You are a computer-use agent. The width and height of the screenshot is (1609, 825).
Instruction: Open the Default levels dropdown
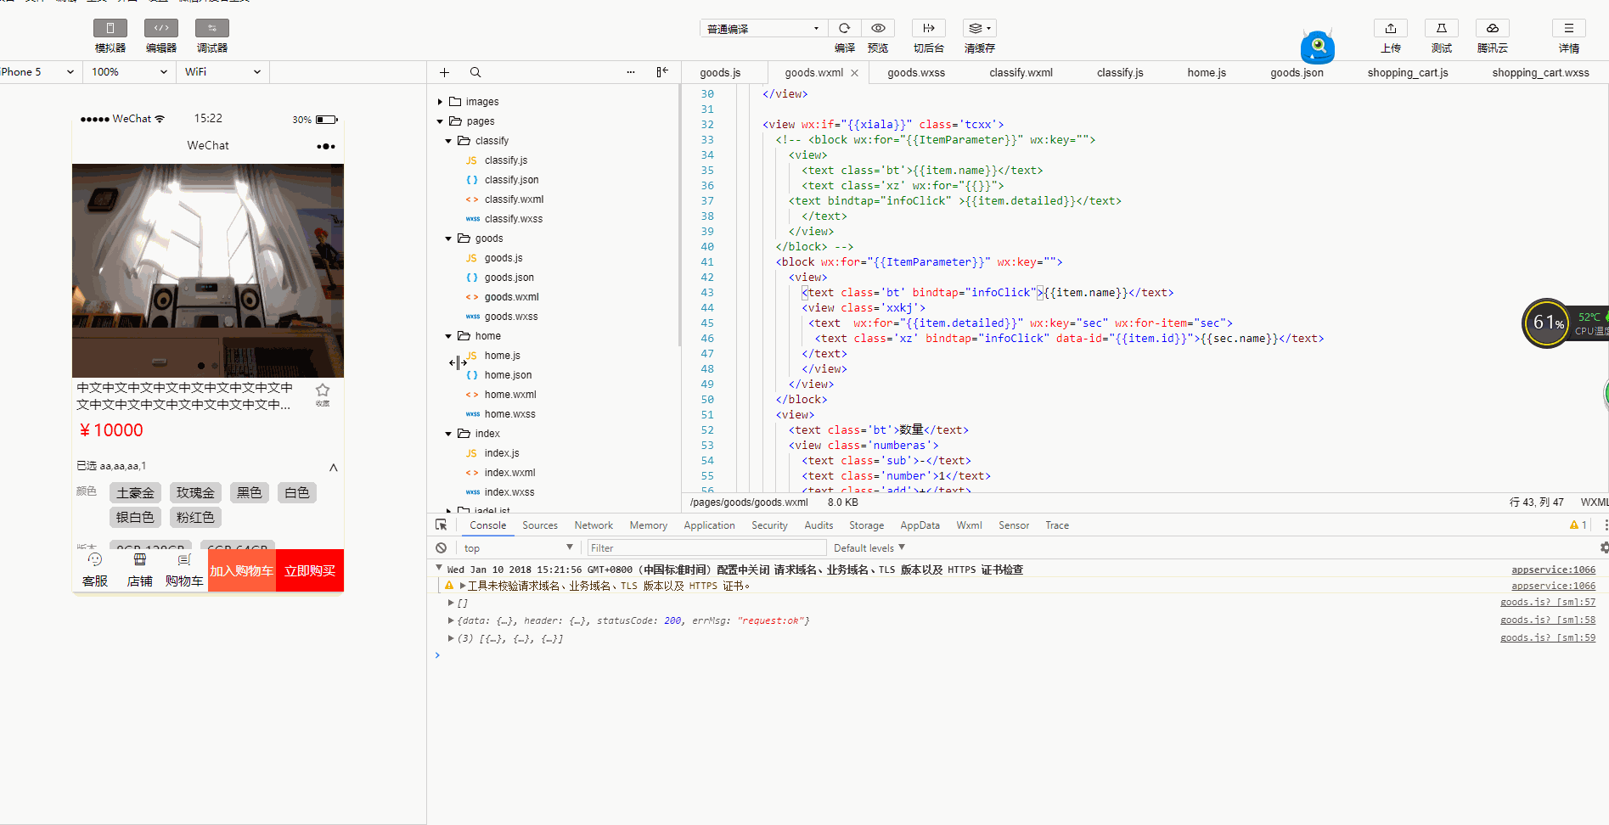tap(869, 548)
